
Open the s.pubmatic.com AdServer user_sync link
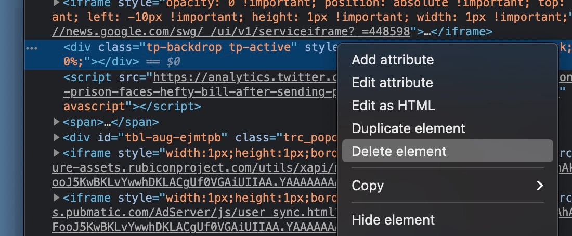pos(194,213)
